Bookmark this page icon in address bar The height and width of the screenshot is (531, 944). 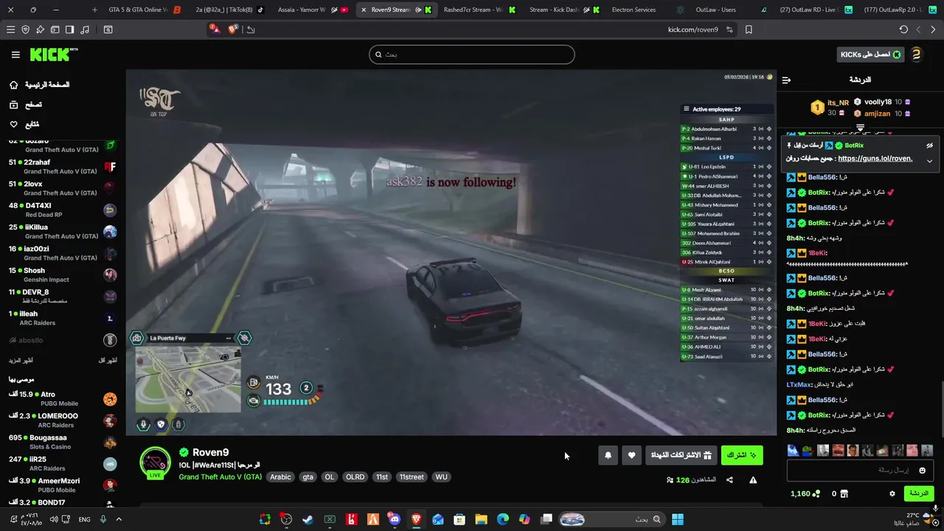tap(749, 29)
